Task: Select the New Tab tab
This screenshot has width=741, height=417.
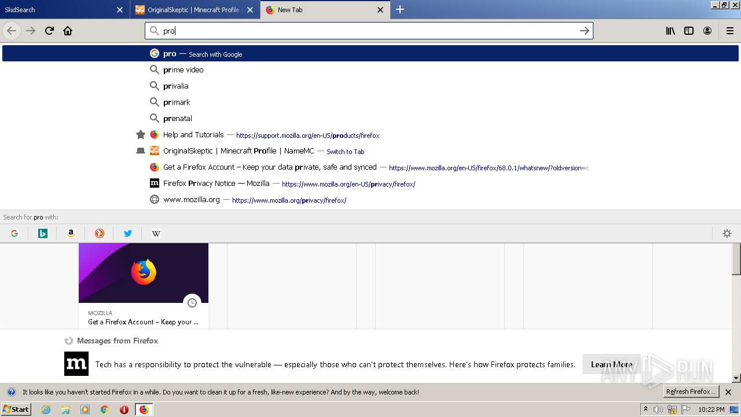Action: (x=325, y=10)
